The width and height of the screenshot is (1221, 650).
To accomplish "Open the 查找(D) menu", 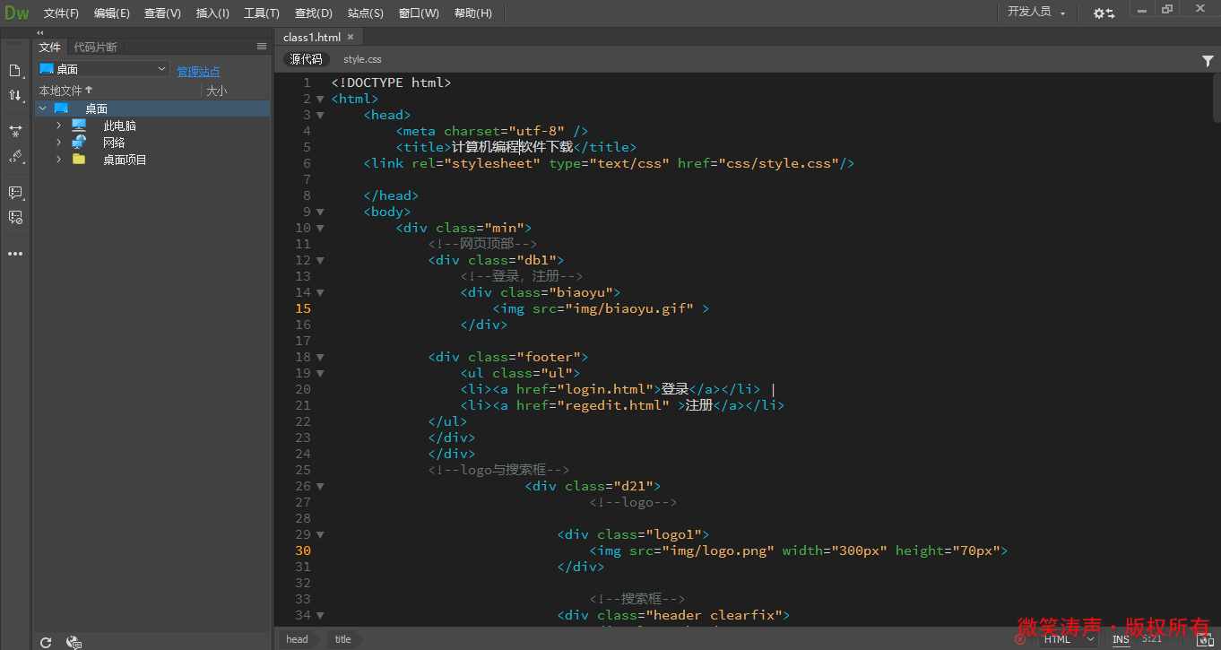I will [x=313, y=13].
